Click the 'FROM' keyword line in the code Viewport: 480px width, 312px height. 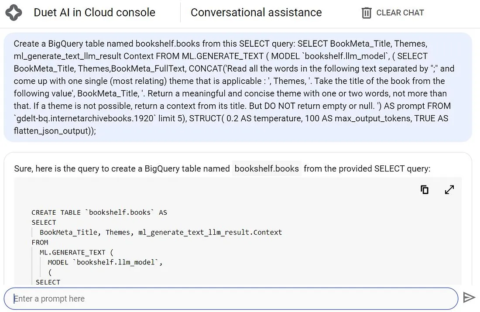(40, 242)
